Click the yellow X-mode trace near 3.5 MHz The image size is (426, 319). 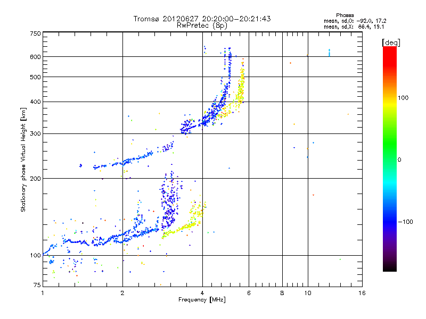pyautogui.click(x=182, y=229)
